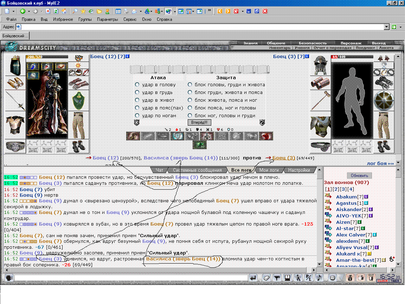Click the EXIT icon near the clock
This screenshot has width=405, height=304.
371,278
